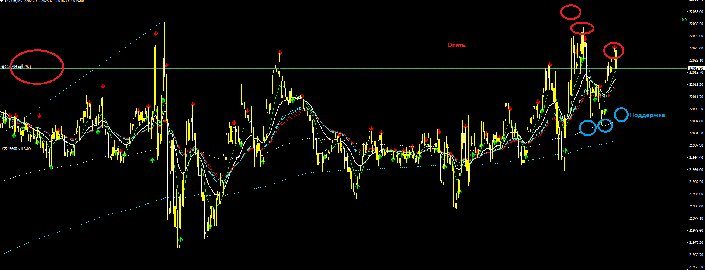Click the 21987.50 price axis label
Image resolution: width=705 pixels, height=270 pixels.
tap(696, 182)
